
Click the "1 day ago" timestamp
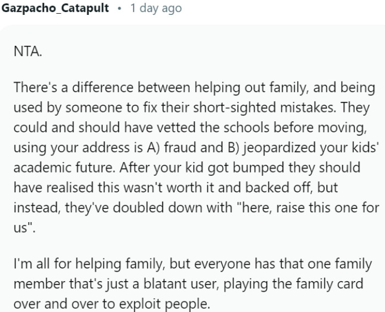(156, 9)
